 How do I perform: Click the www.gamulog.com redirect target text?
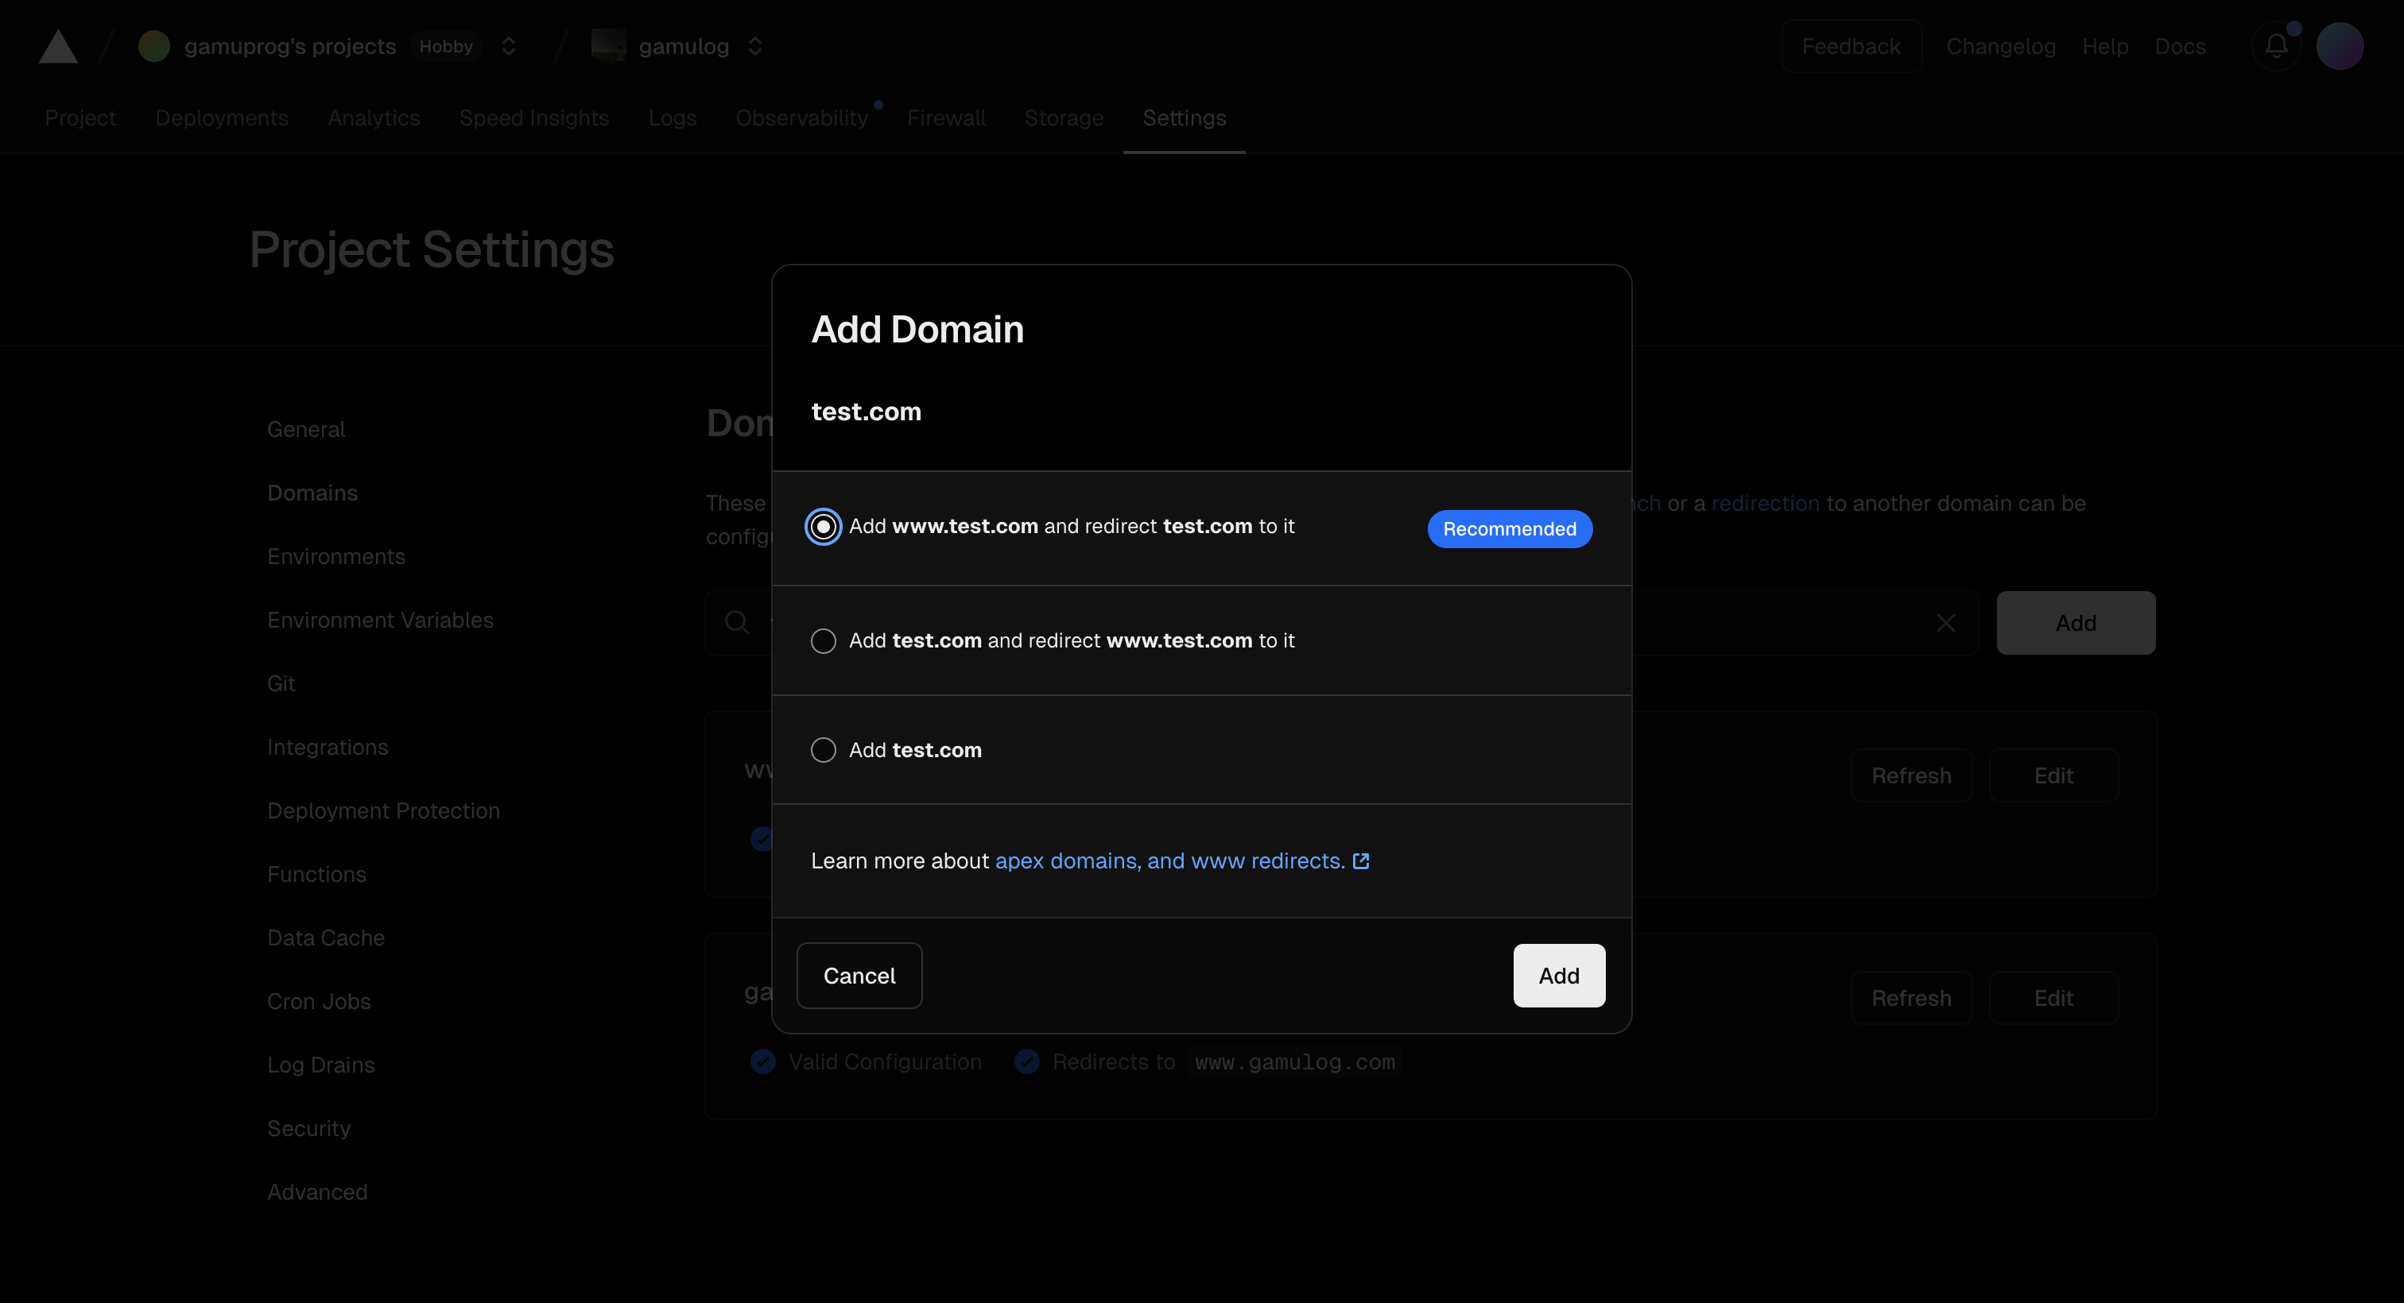click(1294, 1062)
